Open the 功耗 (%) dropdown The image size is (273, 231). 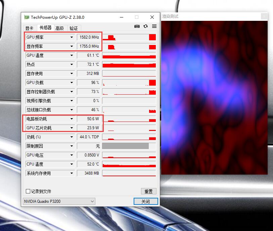[72, 137]
